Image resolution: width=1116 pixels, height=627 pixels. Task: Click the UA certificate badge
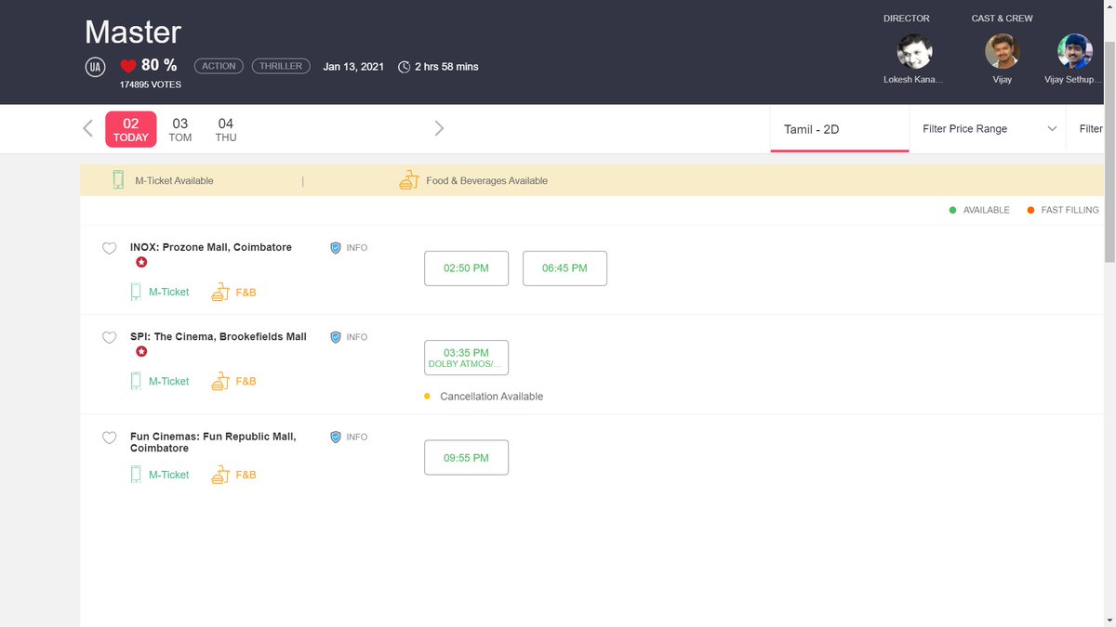tap(95, 67)
